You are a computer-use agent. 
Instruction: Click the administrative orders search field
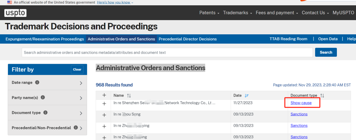click(x=167, y=52)
